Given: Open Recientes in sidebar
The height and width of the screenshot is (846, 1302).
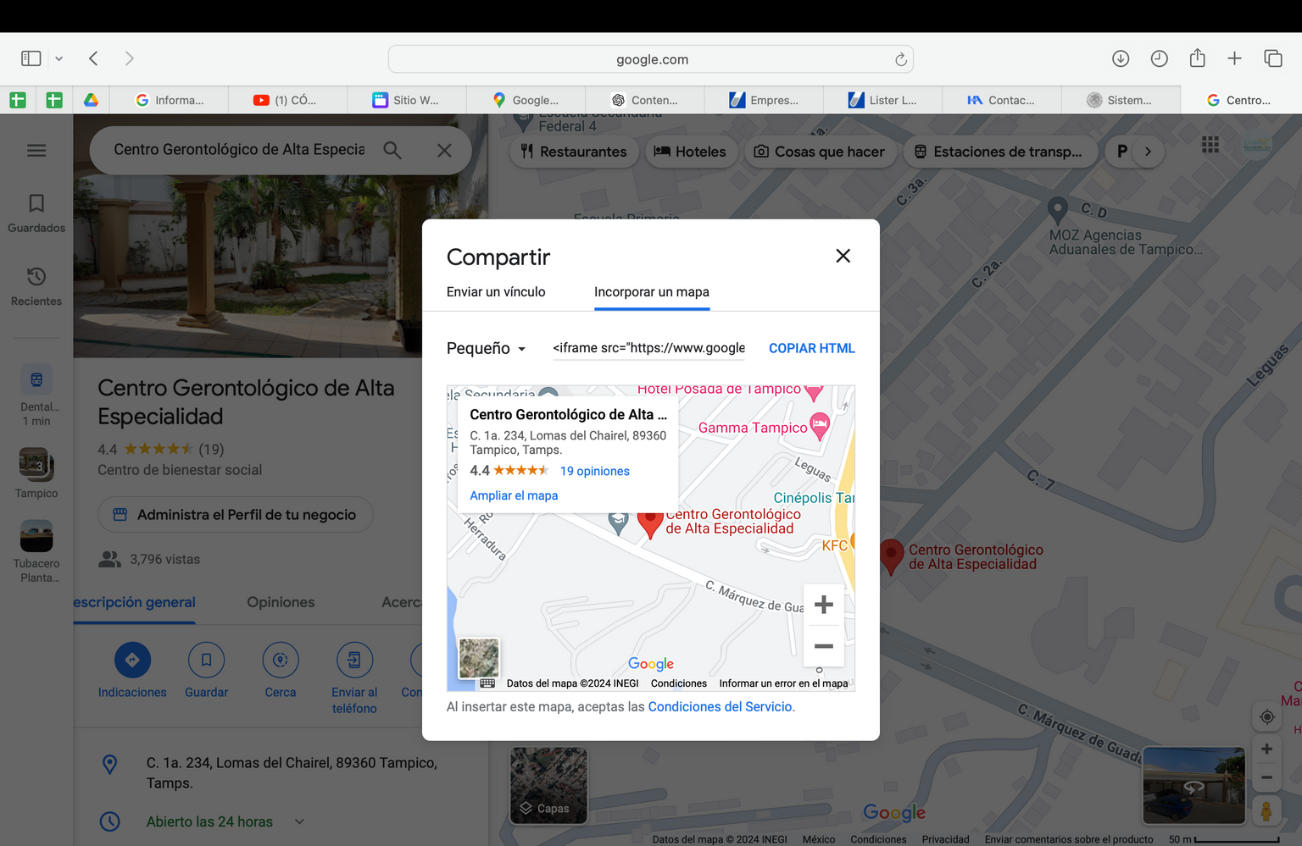Looking at the screenshot, I should pos(36,286).
